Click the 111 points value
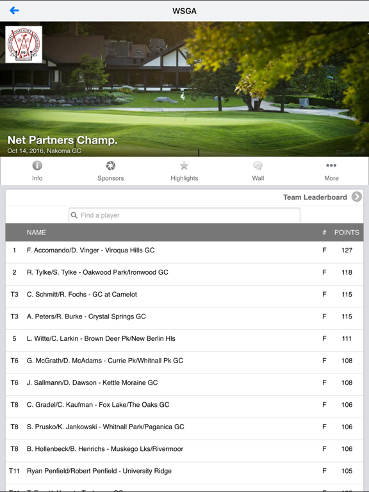This screenshot has width=369, height=492. 347,338
